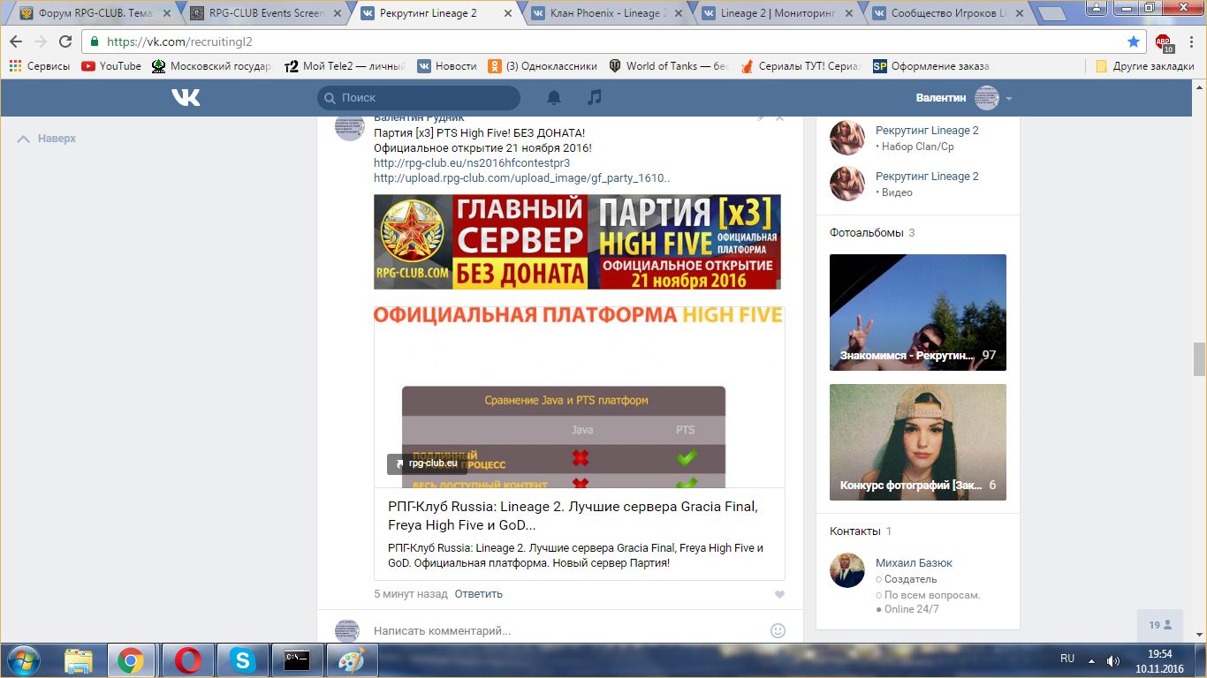This screenshot has width=1207, height=678.
Task: Open the Новости VK bookmark
Action: (x=447, y=66)
